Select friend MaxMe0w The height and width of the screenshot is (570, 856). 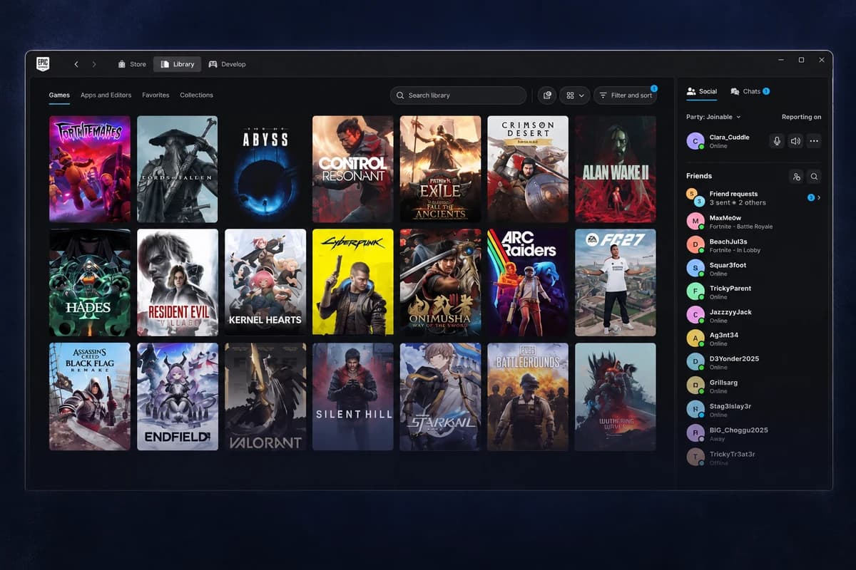pos(753,222)
